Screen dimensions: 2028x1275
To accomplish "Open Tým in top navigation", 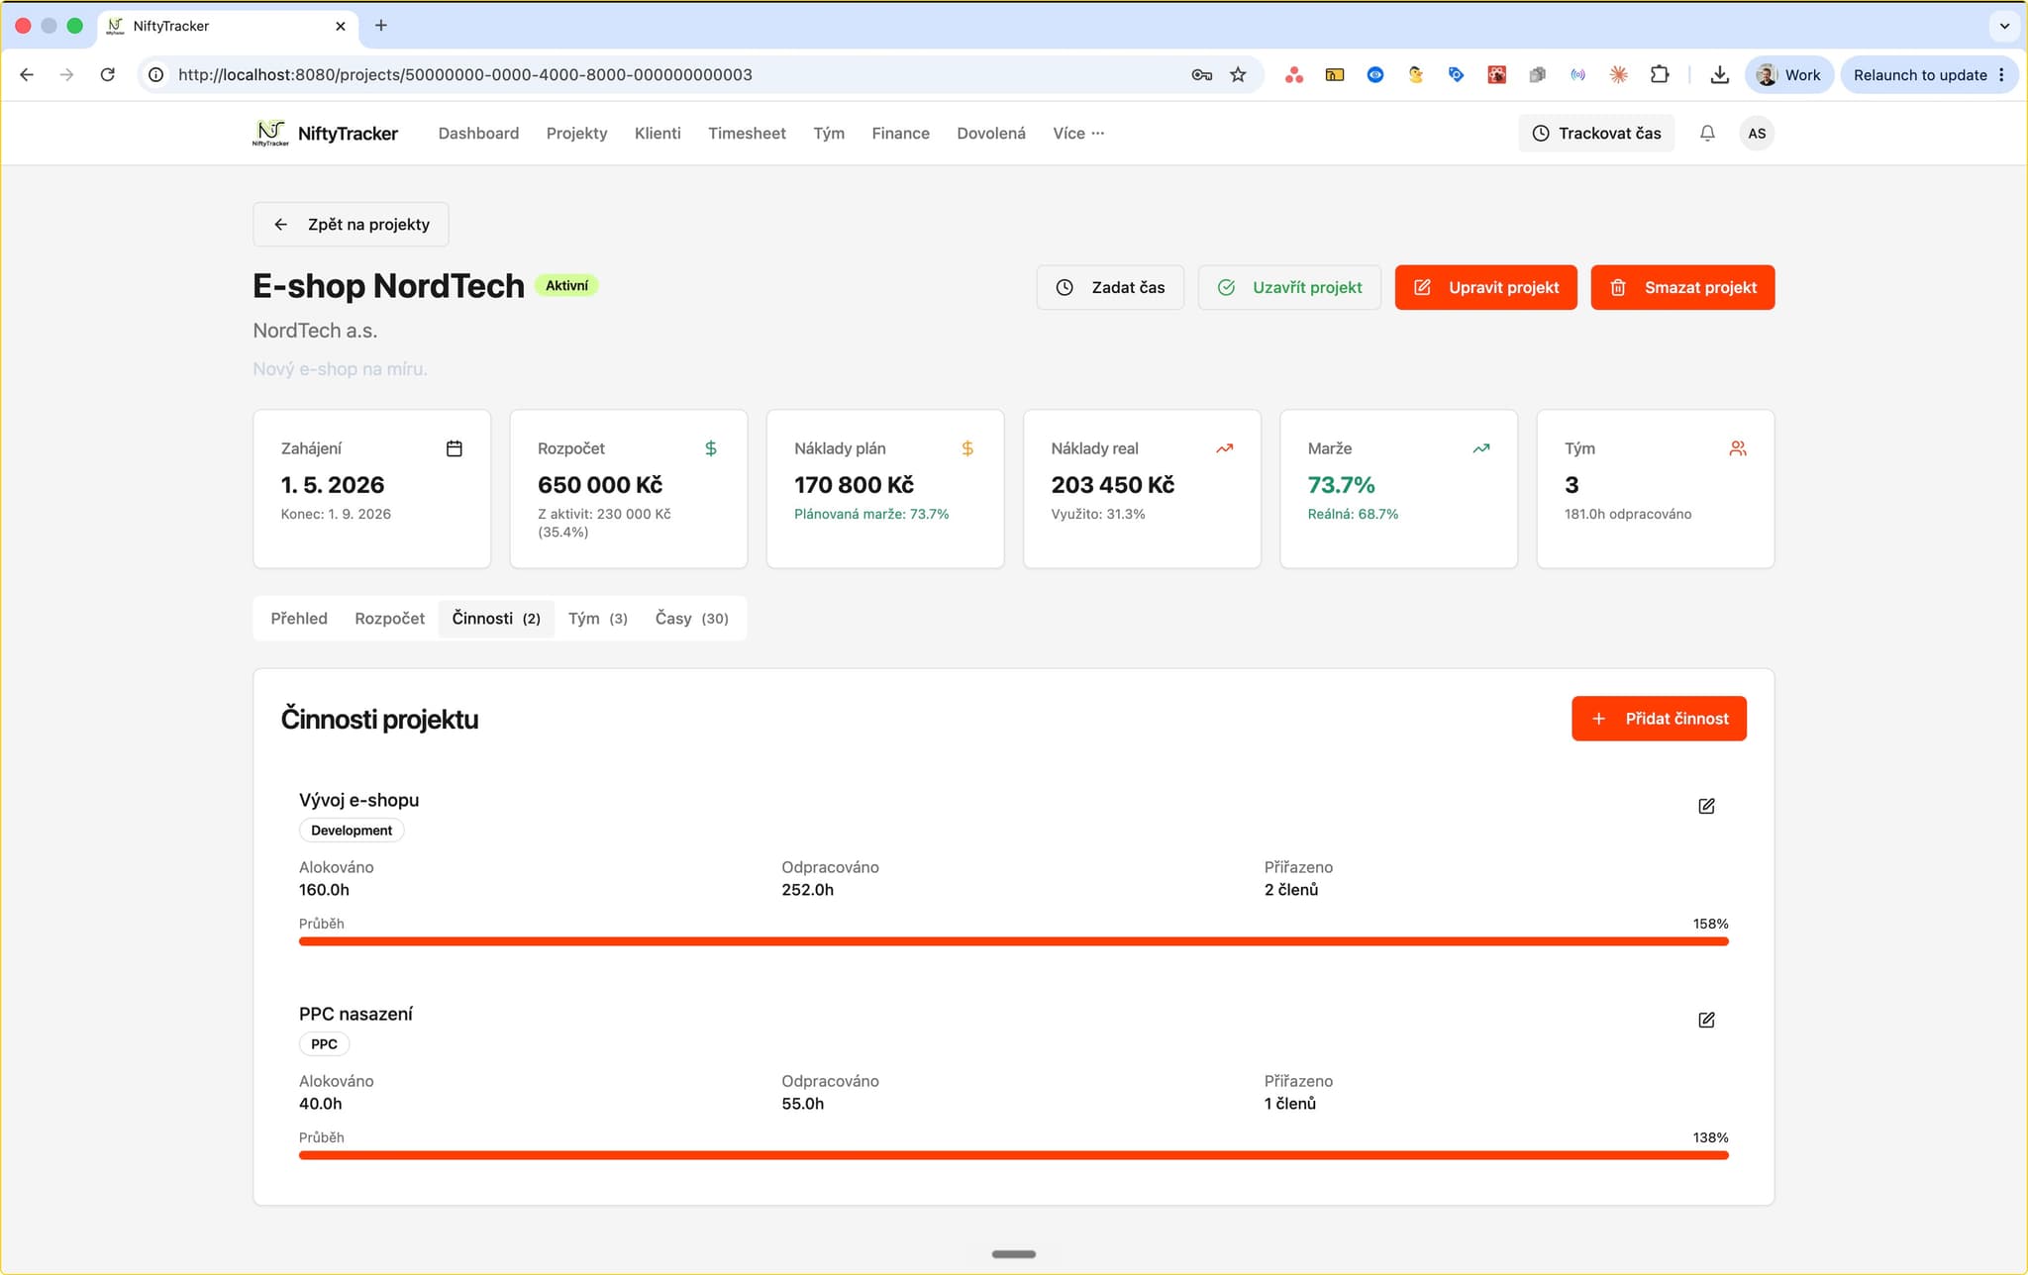I will pyautogui.click(x=829, y=133).
